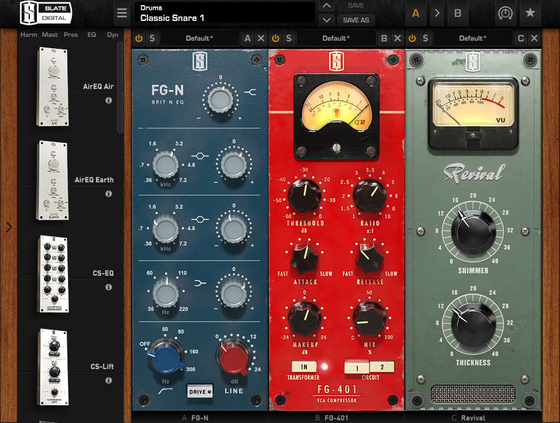Click the high shelf curve icon on FG-N
The width and height of the screenshot is (560, 423).
[x=250, y=93]
